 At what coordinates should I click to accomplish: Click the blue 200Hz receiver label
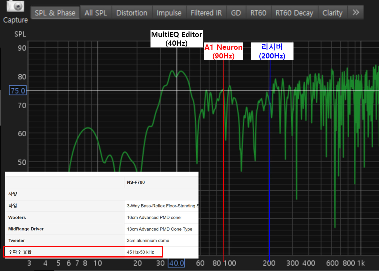(x=272, y=51)
